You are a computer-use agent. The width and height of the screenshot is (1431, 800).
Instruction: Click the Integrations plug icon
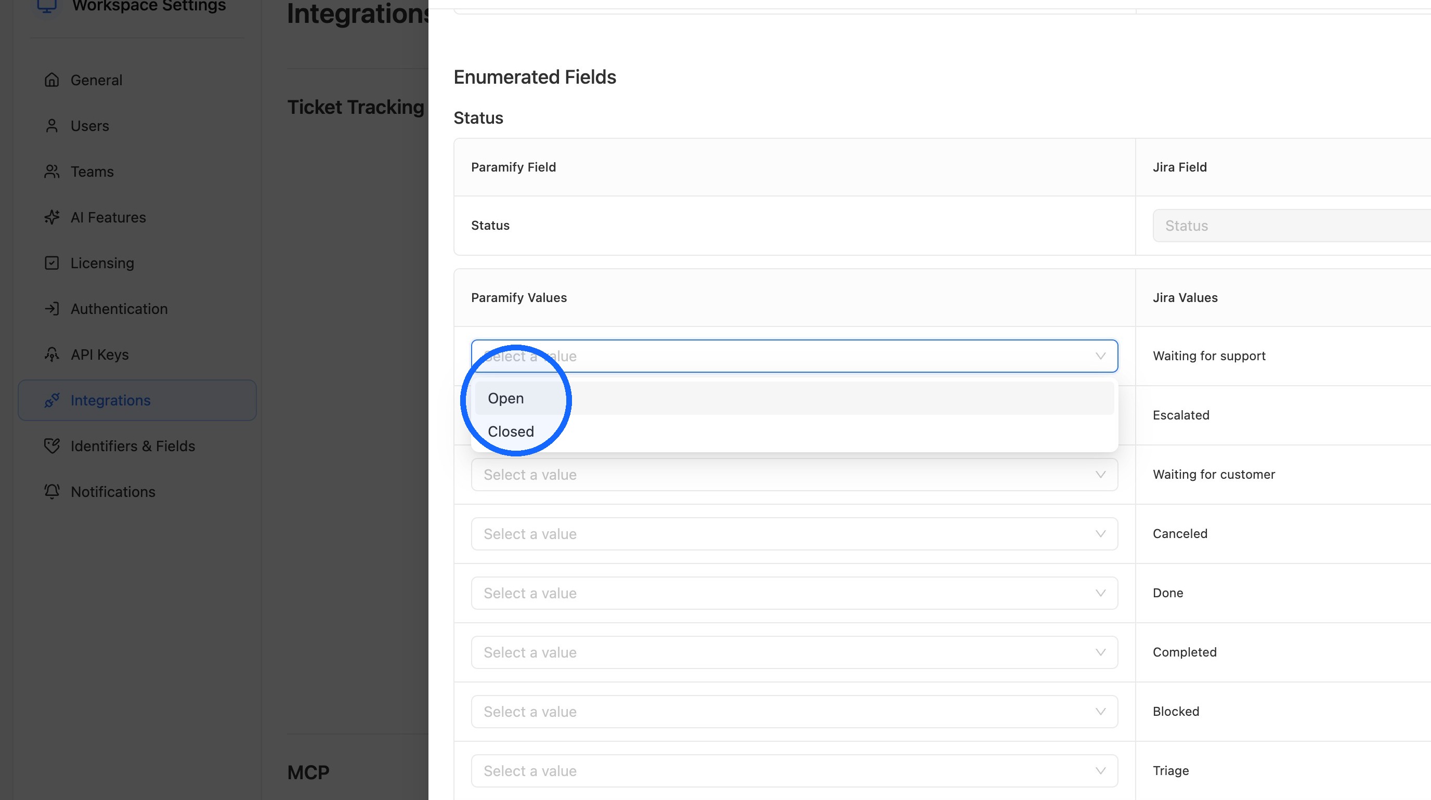coord(51,400)
